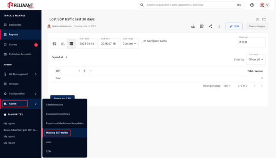Open Invoices page

click(14, 84)
